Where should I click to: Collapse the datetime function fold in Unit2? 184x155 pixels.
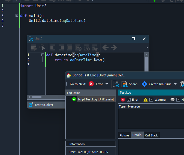click(x=43, y=55)
